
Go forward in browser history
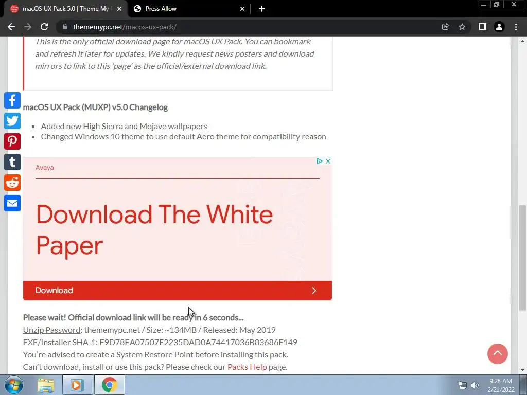(28, 27)
